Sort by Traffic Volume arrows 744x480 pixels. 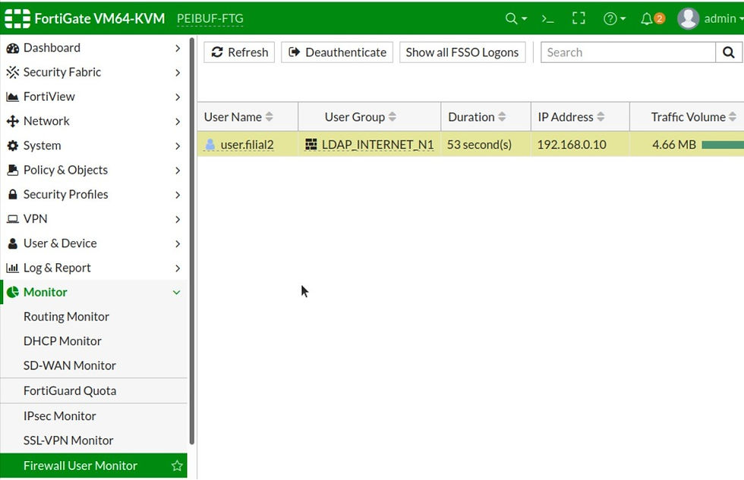(x=733, y=117)
